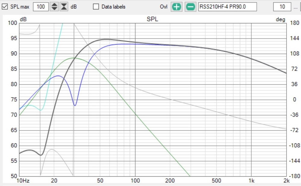Click the SPL max value field showing 100
The image size is (301, 186).
[41, 7]
